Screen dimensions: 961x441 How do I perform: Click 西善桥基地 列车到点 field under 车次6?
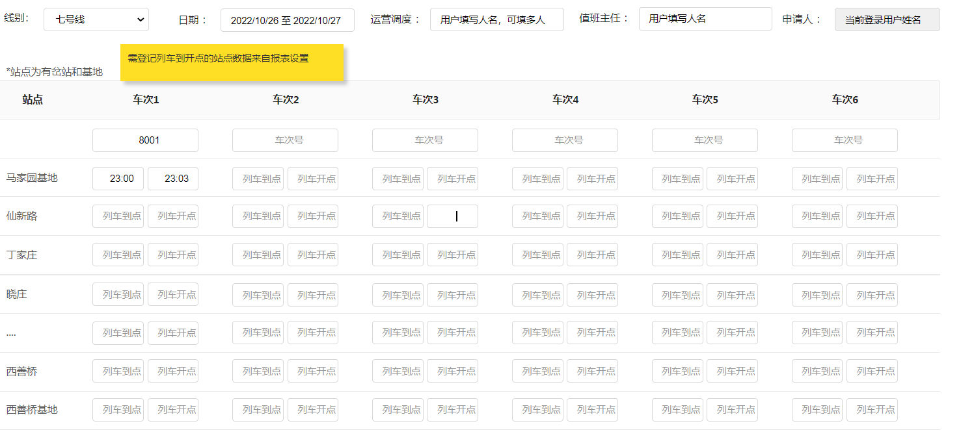pos(817,409)
